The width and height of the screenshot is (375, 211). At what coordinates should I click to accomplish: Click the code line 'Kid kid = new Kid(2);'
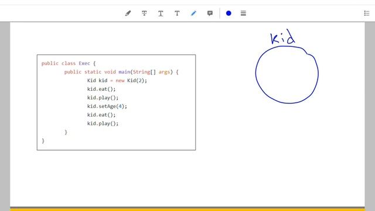(x=117, y=81)
